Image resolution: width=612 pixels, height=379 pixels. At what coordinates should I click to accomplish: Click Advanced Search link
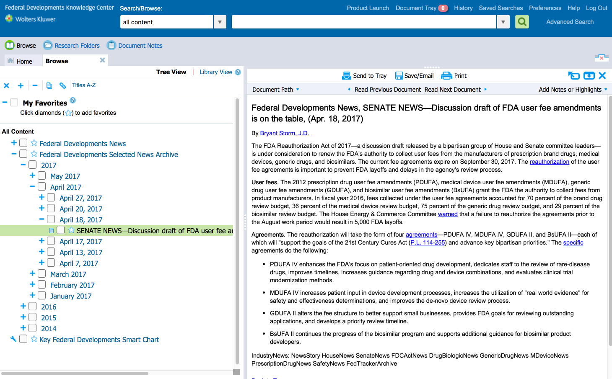(570, 22)
